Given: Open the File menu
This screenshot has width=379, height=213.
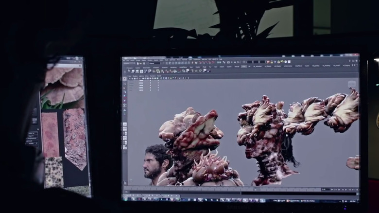Looking at the screenshot, I should tap(124, 60).
